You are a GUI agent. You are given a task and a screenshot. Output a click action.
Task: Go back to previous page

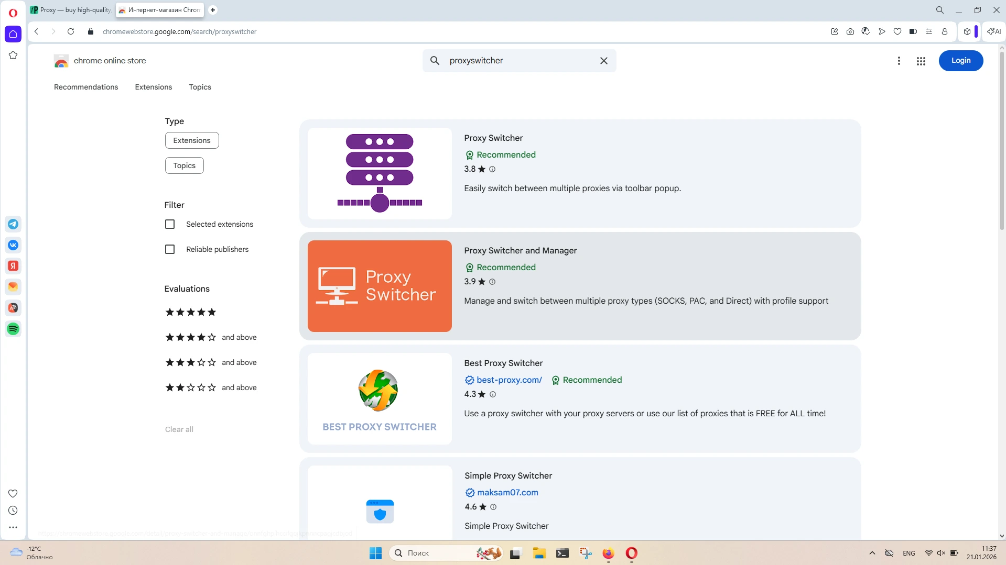[36, 31]
